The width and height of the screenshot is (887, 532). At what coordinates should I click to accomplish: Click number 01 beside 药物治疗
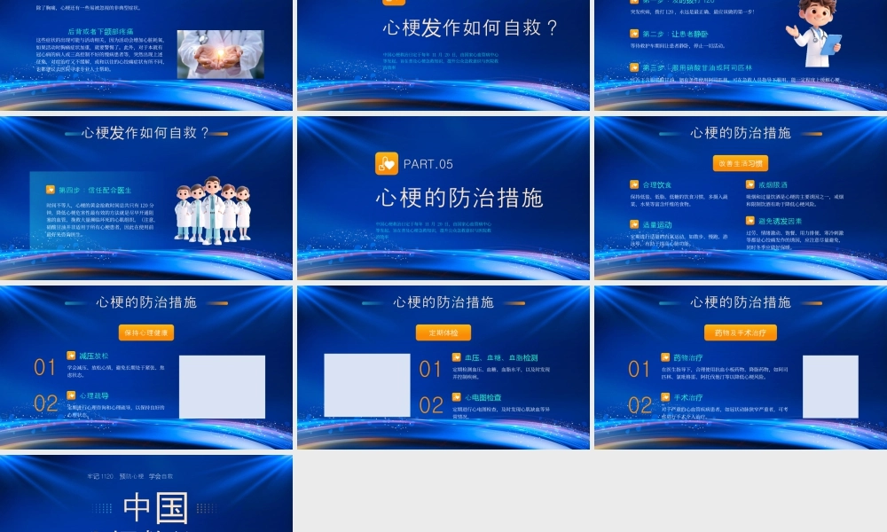point(640,369)
